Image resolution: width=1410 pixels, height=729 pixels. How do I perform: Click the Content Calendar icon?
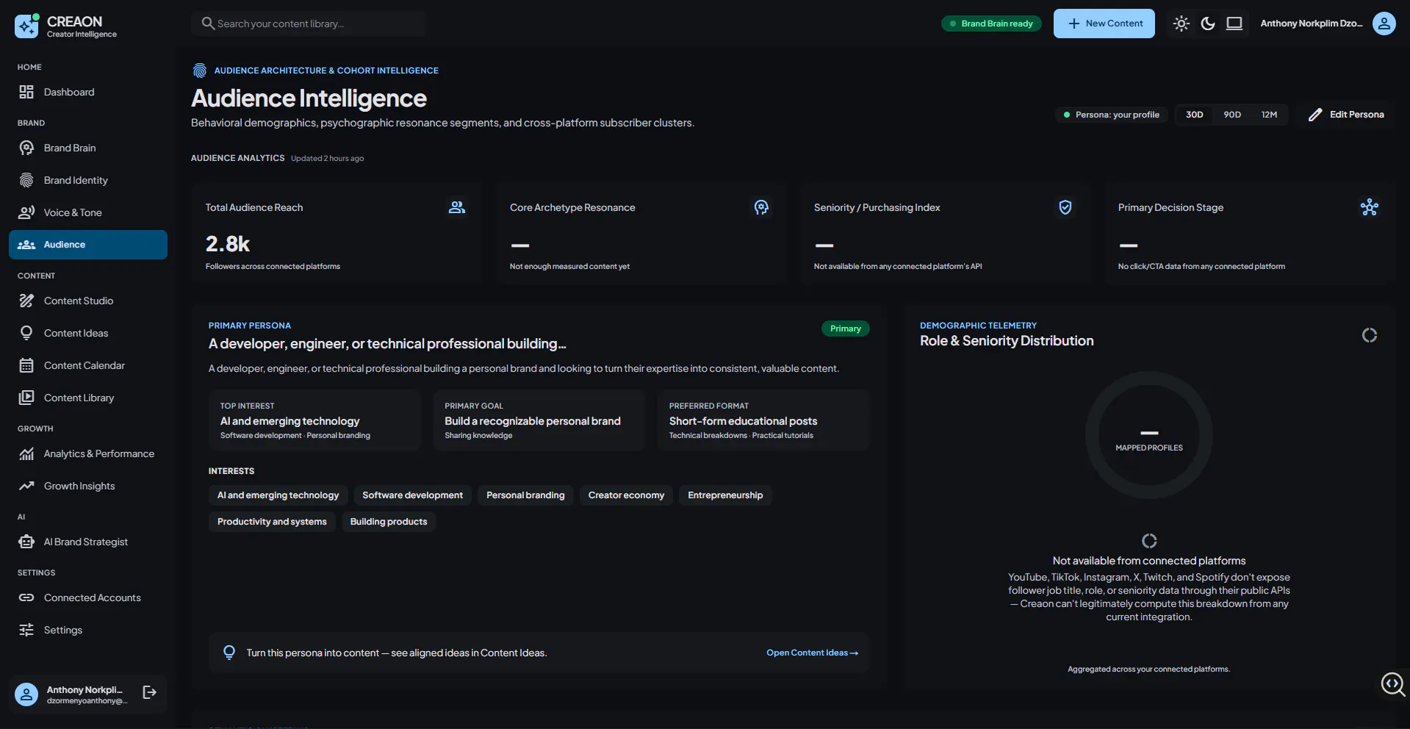click(x=26, y=365)
